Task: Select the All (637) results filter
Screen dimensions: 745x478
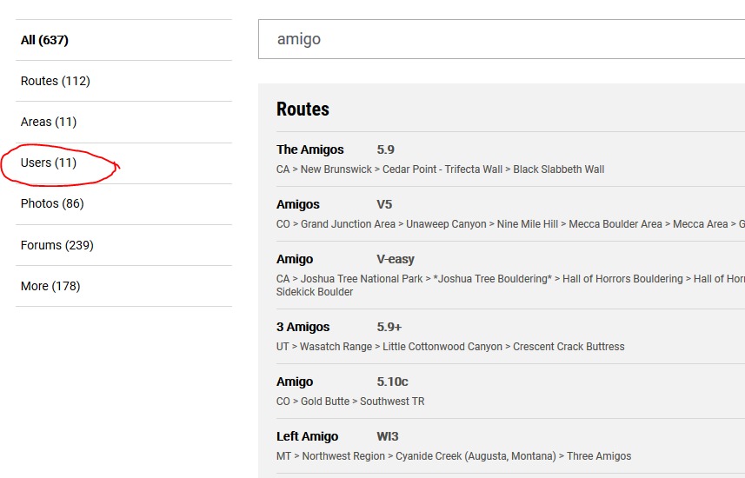Action: (44, 40)
